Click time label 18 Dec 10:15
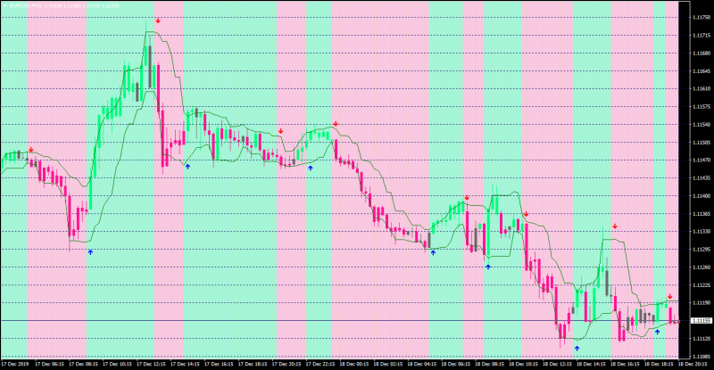Viewport: 714px width, 370px height. (524, 364)
